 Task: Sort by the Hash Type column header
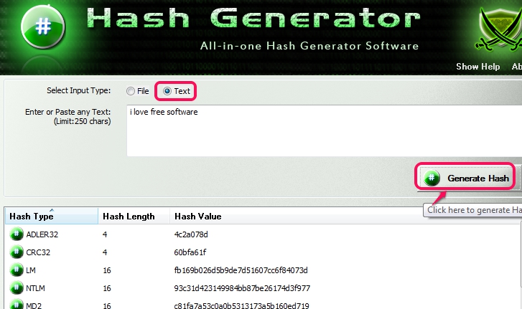coord(52,217)
